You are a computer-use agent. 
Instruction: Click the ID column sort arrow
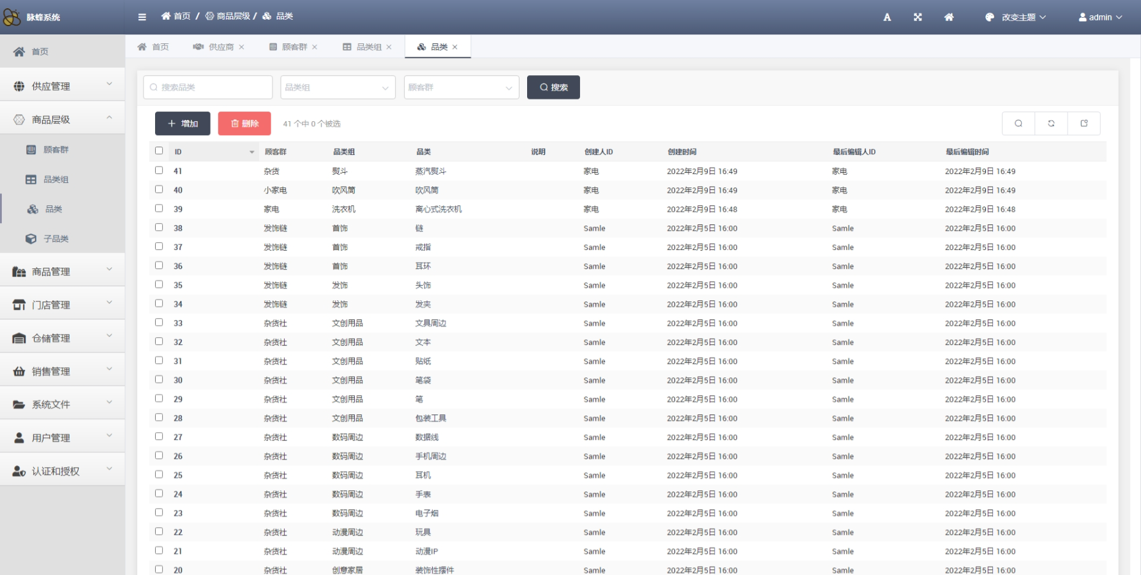point(252,152)
